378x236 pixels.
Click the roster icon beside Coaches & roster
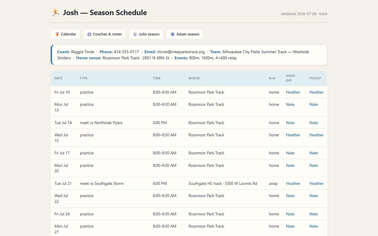89,34
